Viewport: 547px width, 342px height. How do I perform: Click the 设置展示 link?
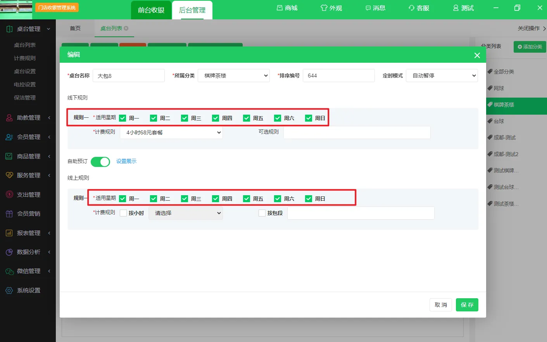click(x=126, y=161)
